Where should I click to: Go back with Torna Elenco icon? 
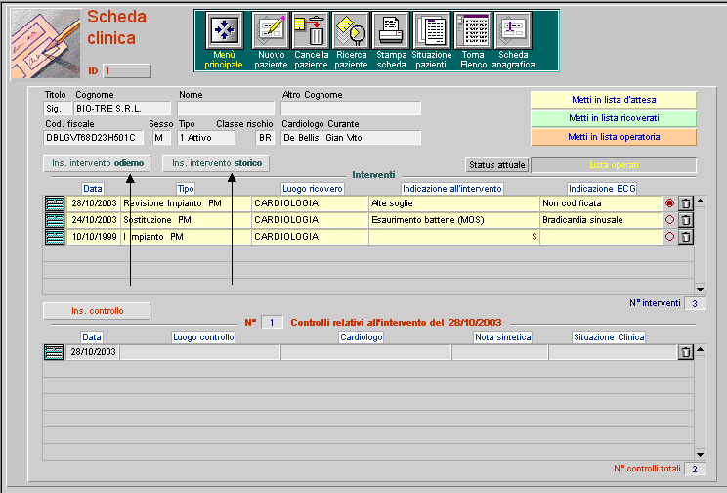pyautogui.click(x=473, y=30)
